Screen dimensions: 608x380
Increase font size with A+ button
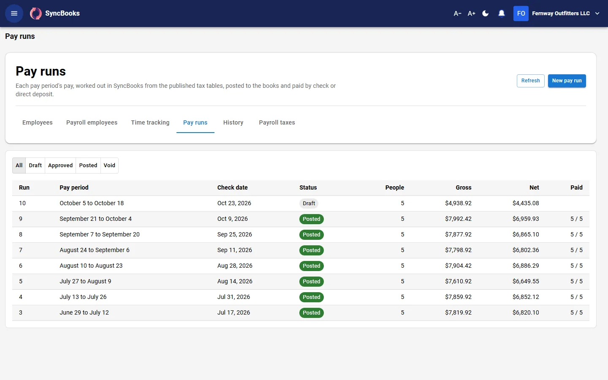pos(472,14)
